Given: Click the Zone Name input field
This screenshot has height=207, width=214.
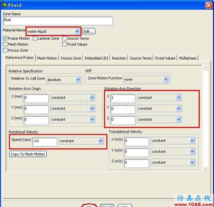Looking at the screenshot, I should coord(58,21).
